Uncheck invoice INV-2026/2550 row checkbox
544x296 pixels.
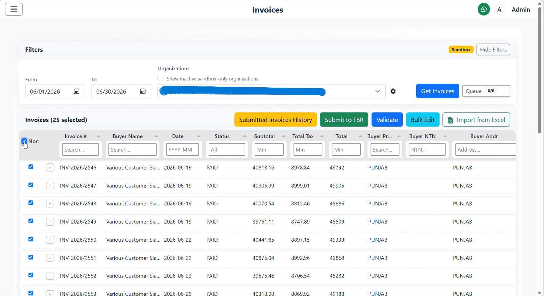[x=31, y=239]
